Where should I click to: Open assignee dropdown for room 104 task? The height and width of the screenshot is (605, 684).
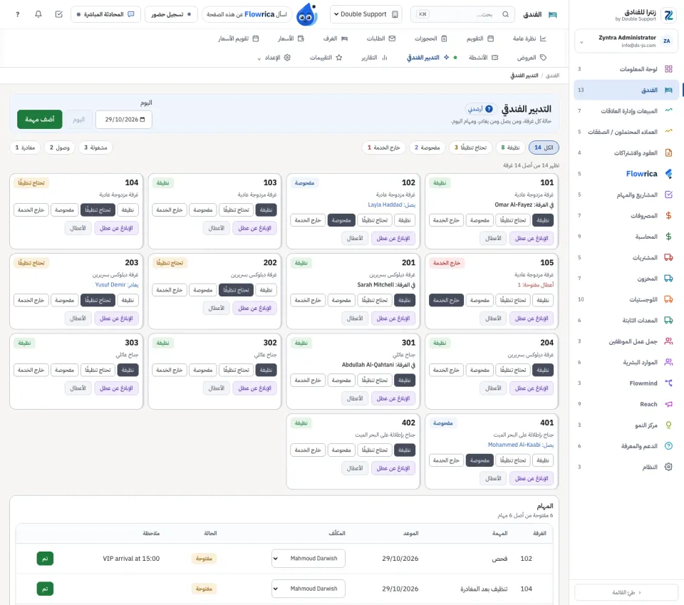[x=308, y=589]
